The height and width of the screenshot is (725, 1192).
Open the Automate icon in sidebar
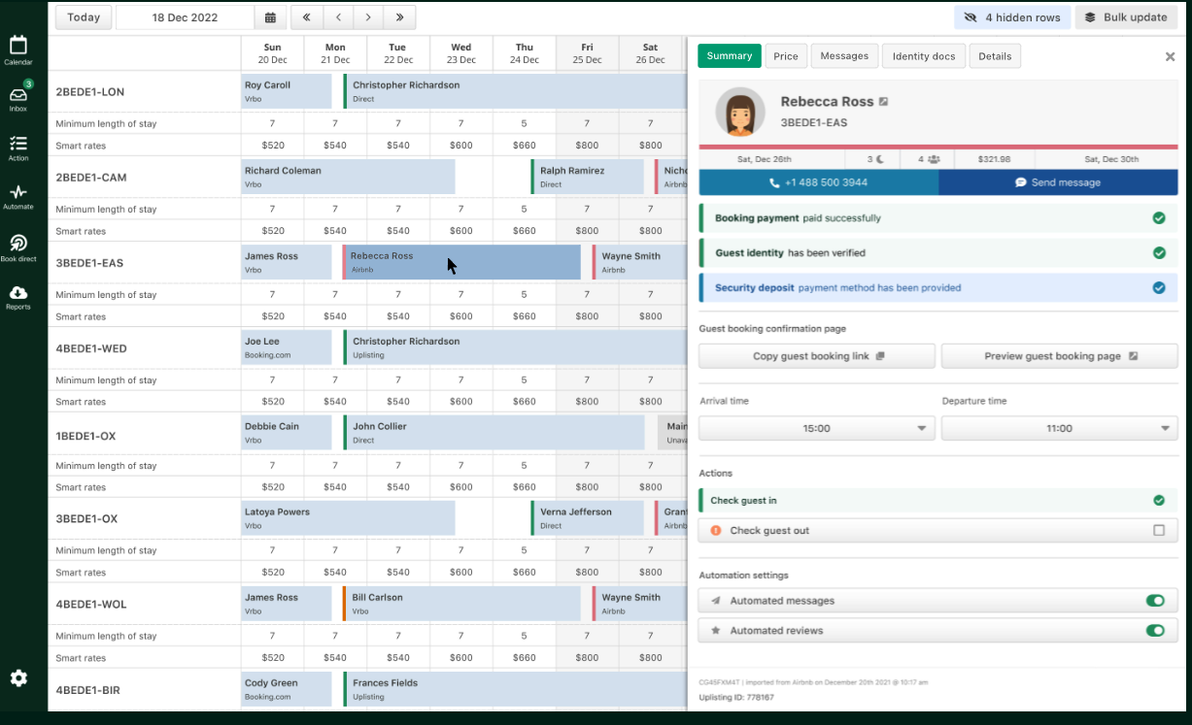click(x=18, y=196)
